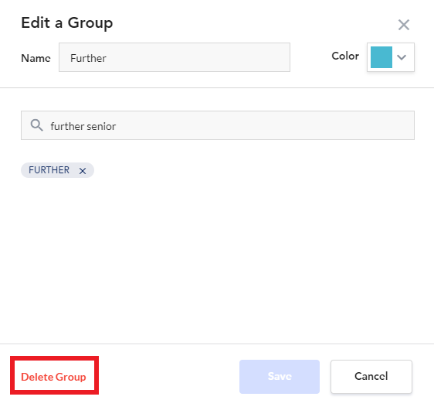Open the Color dropdown chevron
Viewport: 434px width, 400px height.
tap(402, 57)
